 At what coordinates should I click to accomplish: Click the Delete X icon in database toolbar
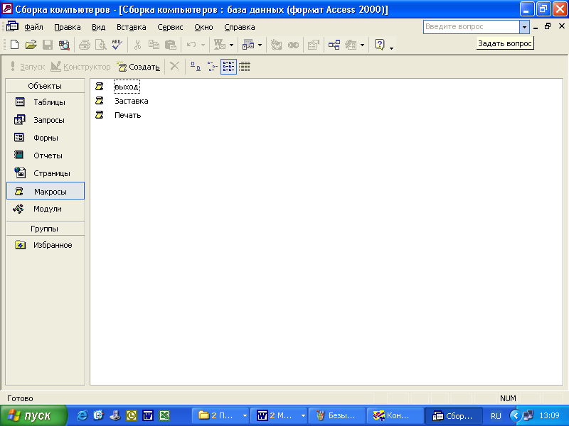coord(174,66)
